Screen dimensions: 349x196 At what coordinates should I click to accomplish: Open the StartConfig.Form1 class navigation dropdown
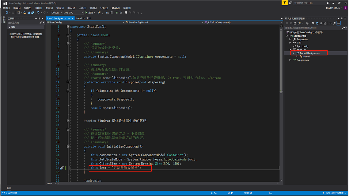(x=164, y=22)
